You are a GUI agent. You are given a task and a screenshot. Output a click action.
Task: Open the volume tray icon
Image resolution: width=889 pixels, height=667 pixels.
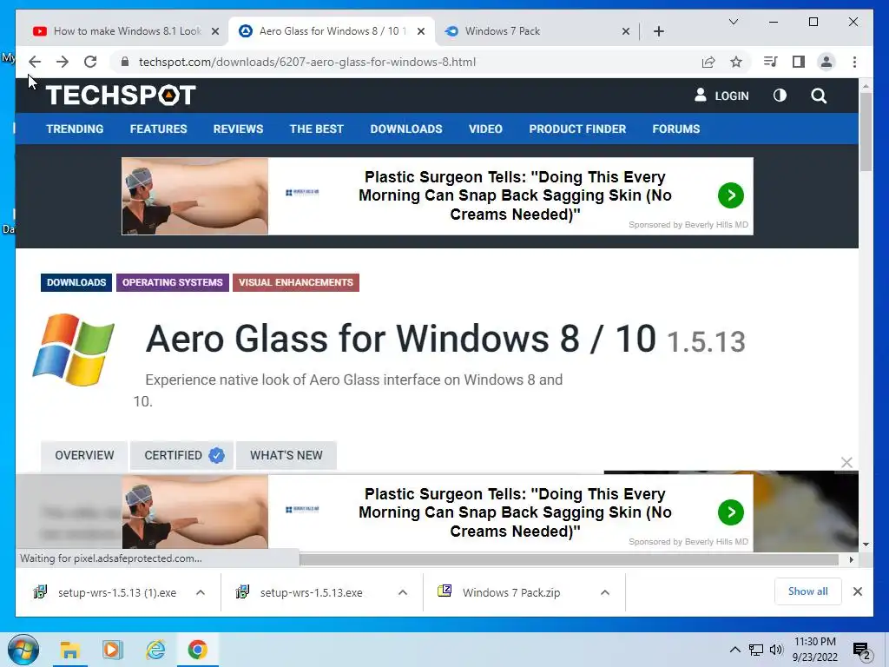pos(776,650)
